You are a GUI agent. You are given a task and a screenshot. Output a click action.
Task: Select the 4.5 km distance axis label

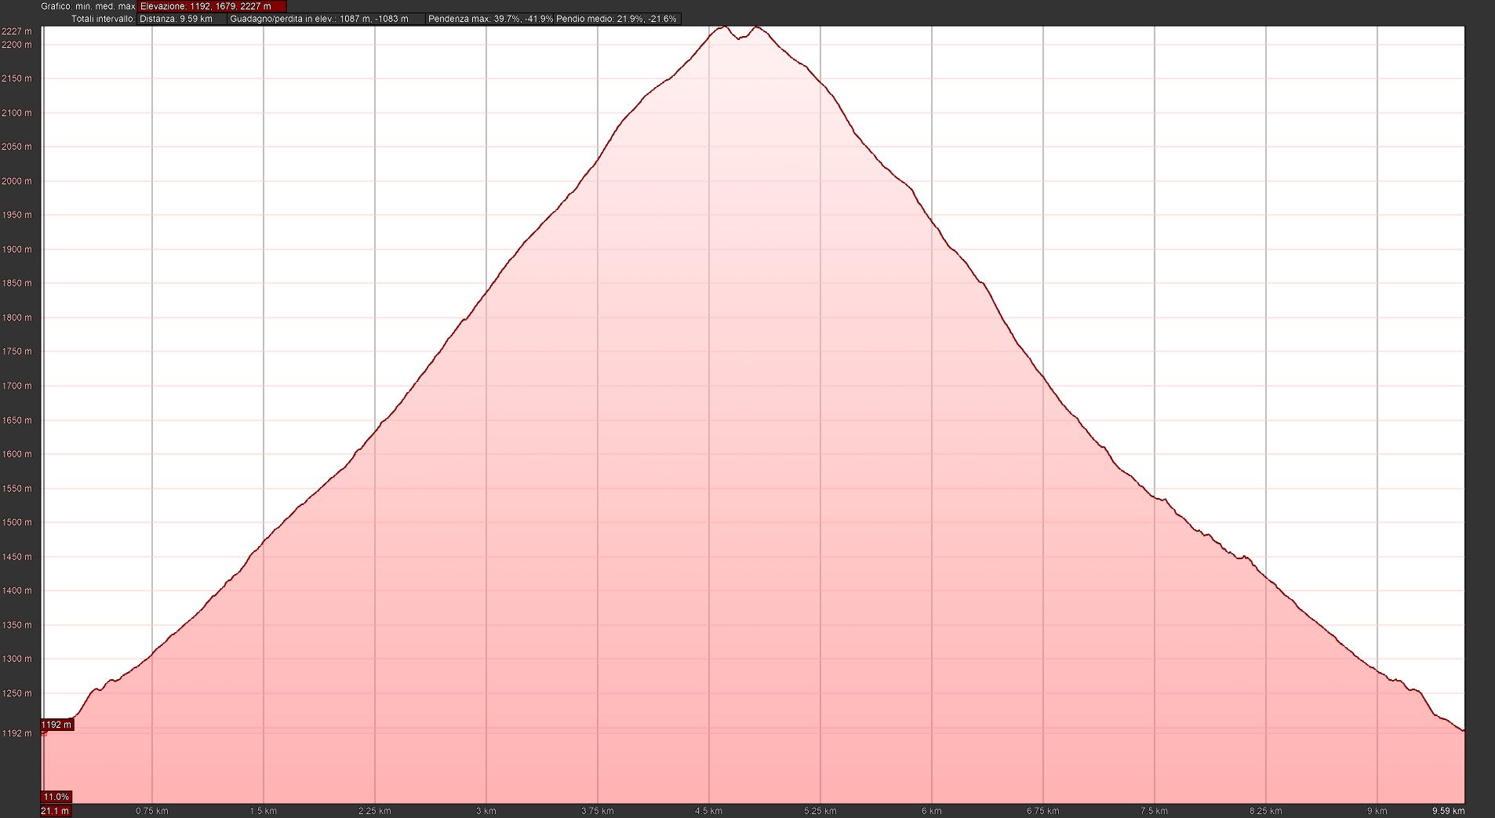pyautogui.click(x=708, y=811)
